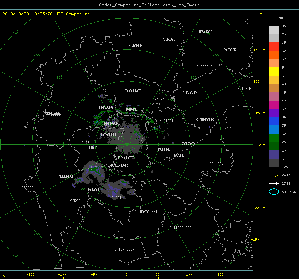Click the 'BADAMI' city label
Screen dimensions: 299x279
[x=132, y=109]
